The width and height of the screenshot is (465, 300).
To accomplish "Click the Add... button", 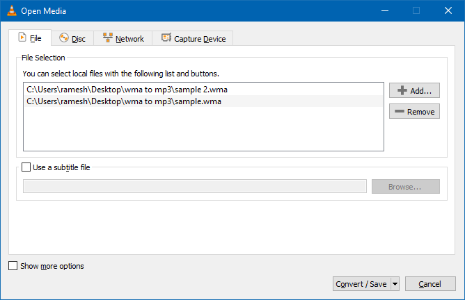I will tap(414, 90).
